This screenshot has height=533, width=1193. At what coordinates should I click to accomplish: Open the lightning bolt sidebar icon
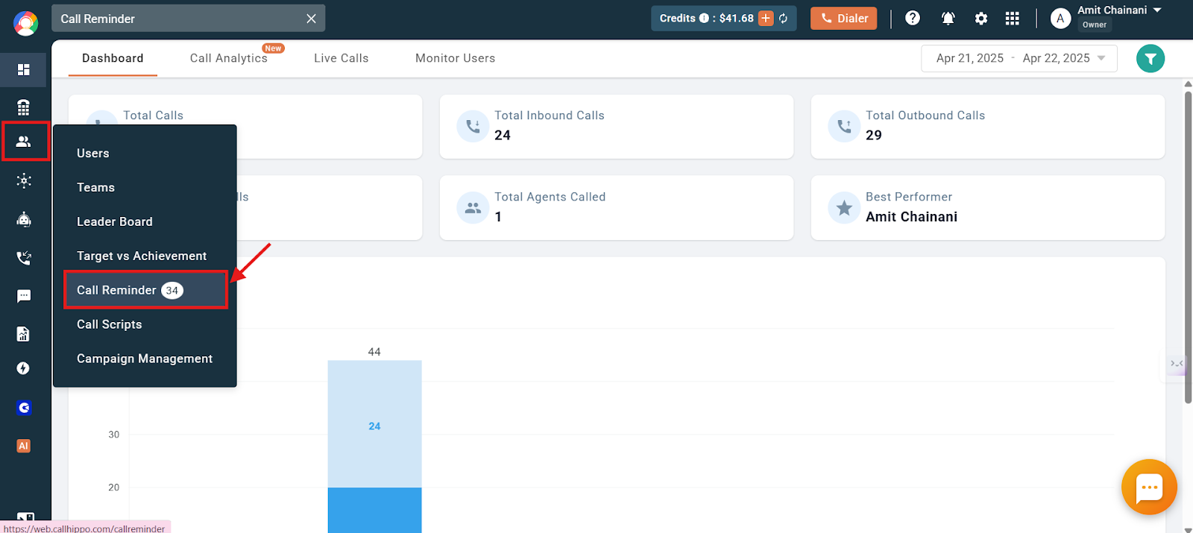click(x=24, y=368)
